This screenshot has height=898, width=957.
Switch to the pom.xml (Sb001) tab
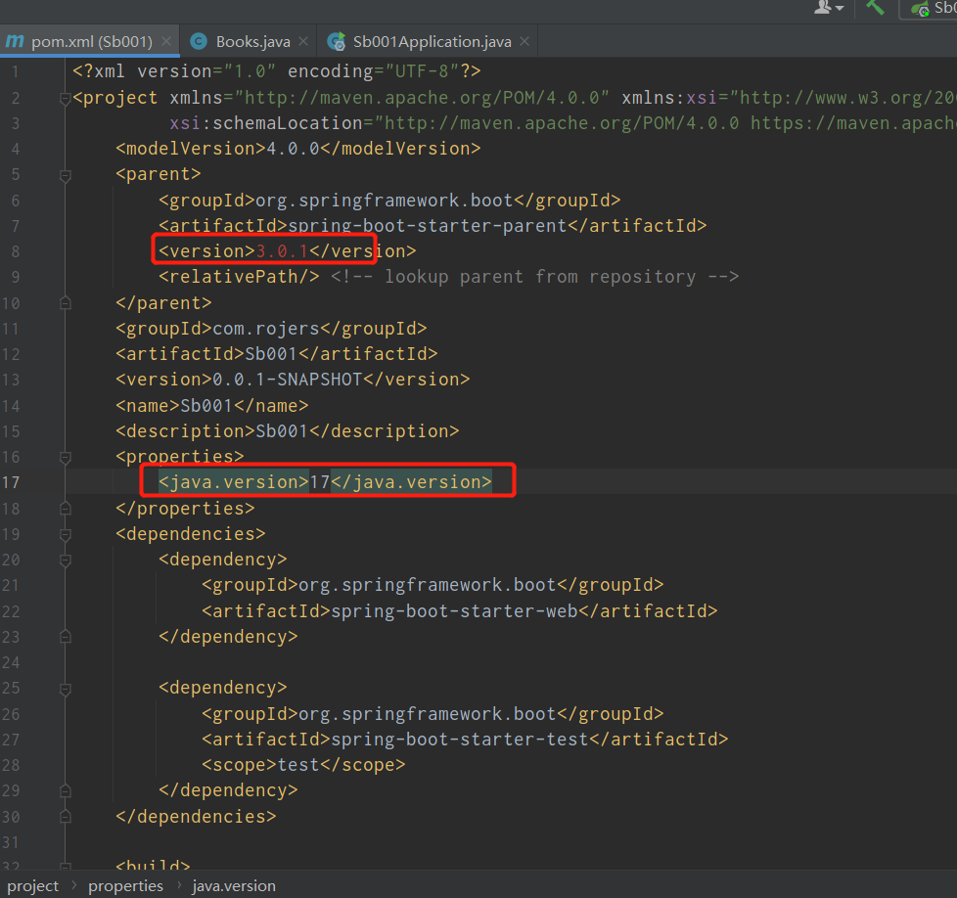coord(90,41)
